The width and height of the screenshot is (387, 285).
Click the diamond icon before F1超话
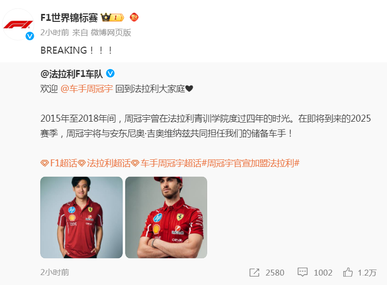click(45, 163)
